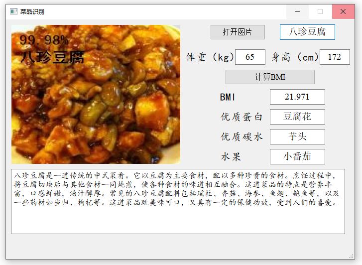Focus the weight input showing 65

click(250, 57)
